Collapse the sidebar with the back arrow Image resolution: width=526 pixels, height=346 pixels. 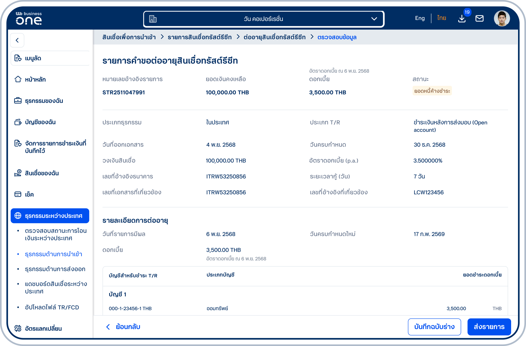[x=17, y=40]
